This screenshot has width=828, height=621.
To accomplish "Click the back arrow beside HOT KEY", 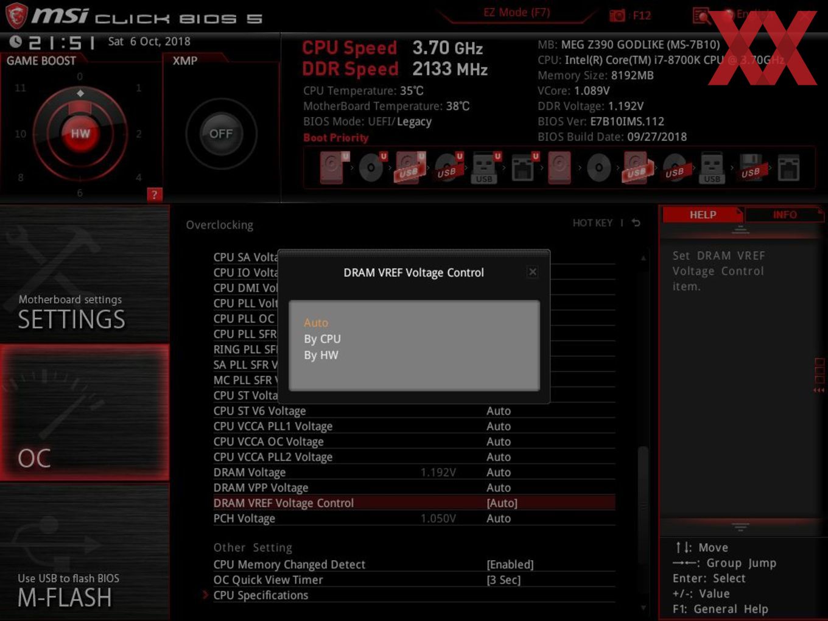I will [x=636, y=223].
